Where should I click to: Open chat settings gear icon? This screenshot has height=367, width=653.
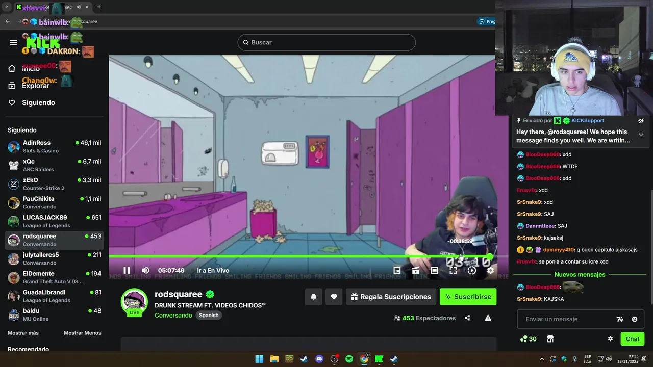coord(610,339)
